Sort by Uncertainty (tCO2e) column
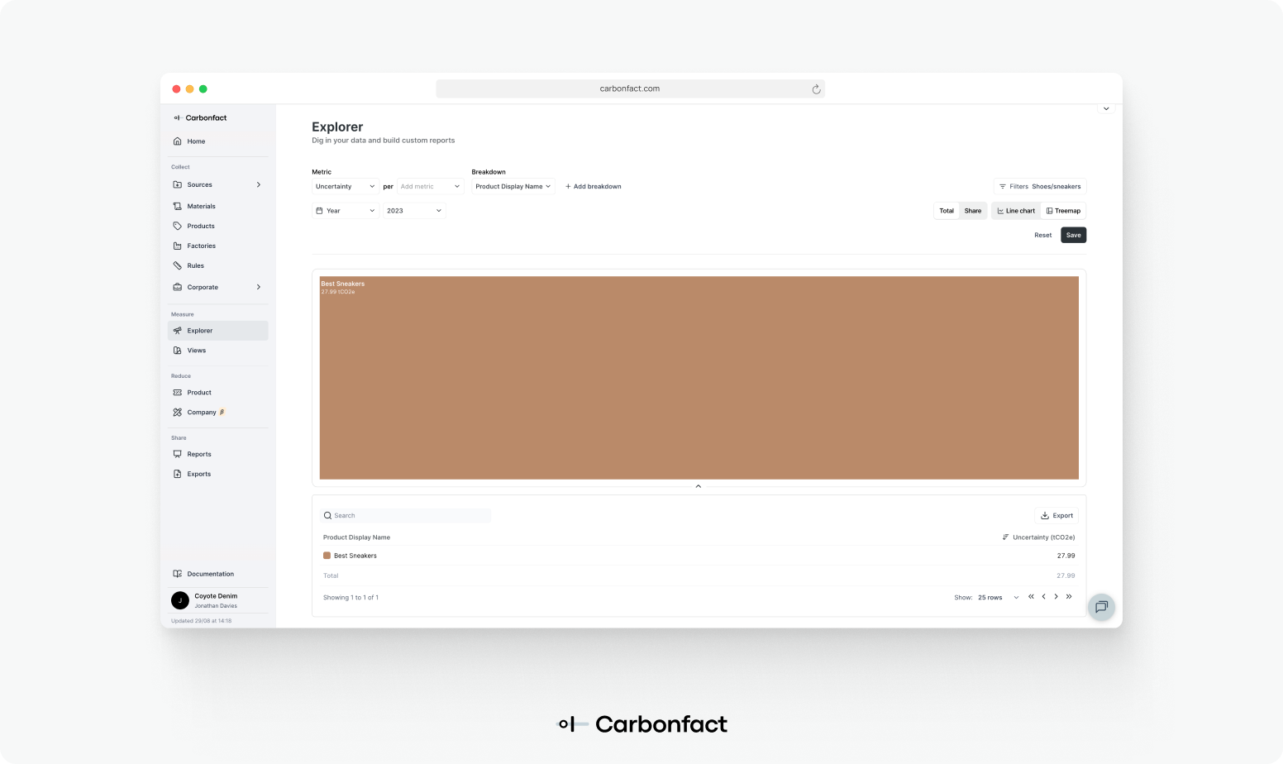1283x764 pixels. [1038, 537]
